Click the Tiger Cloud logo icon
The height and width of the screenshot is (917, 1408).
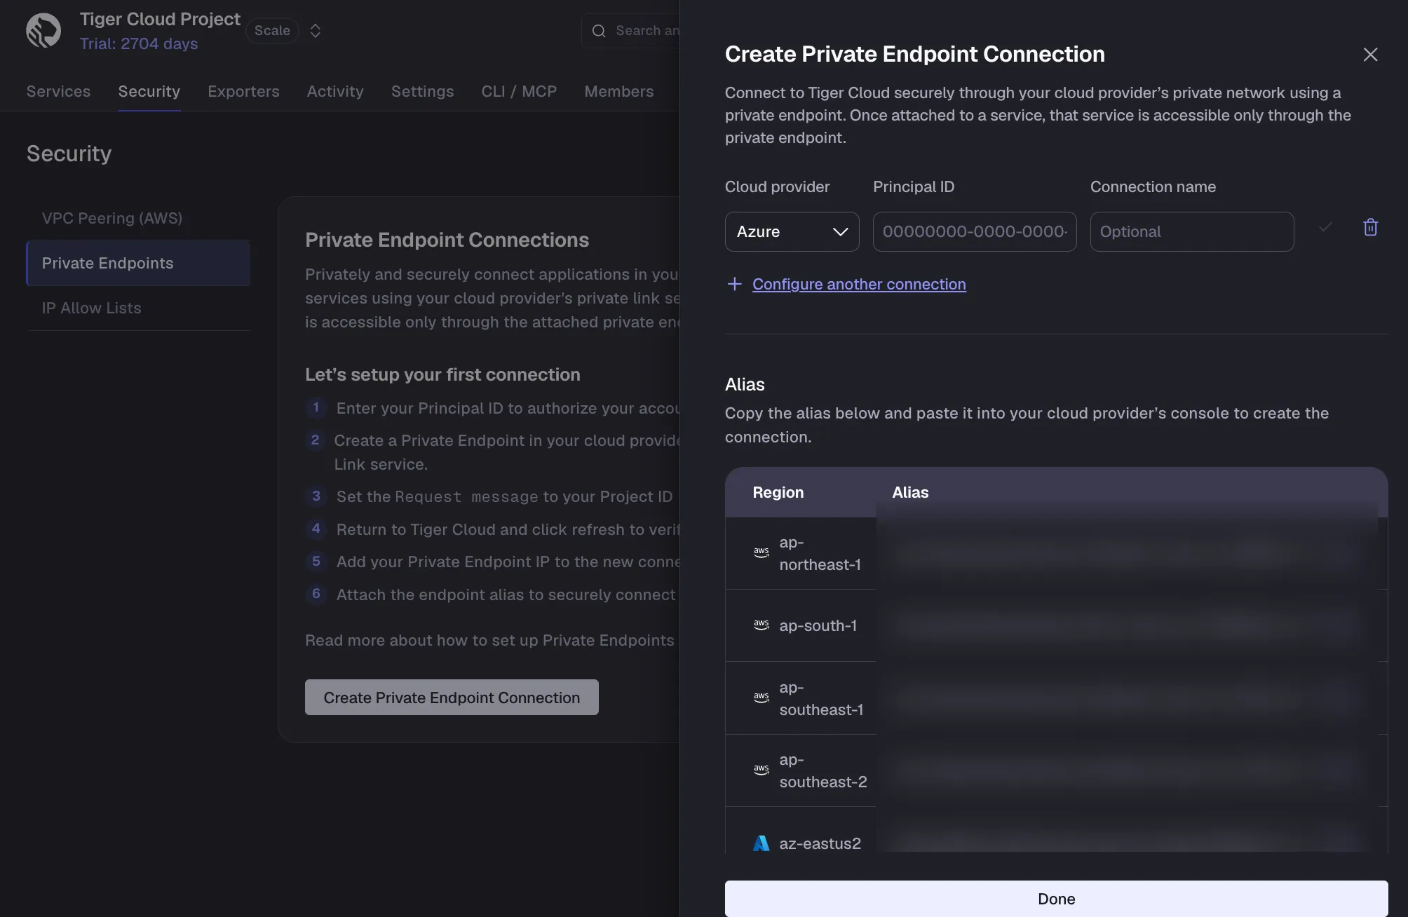(43, 31)
